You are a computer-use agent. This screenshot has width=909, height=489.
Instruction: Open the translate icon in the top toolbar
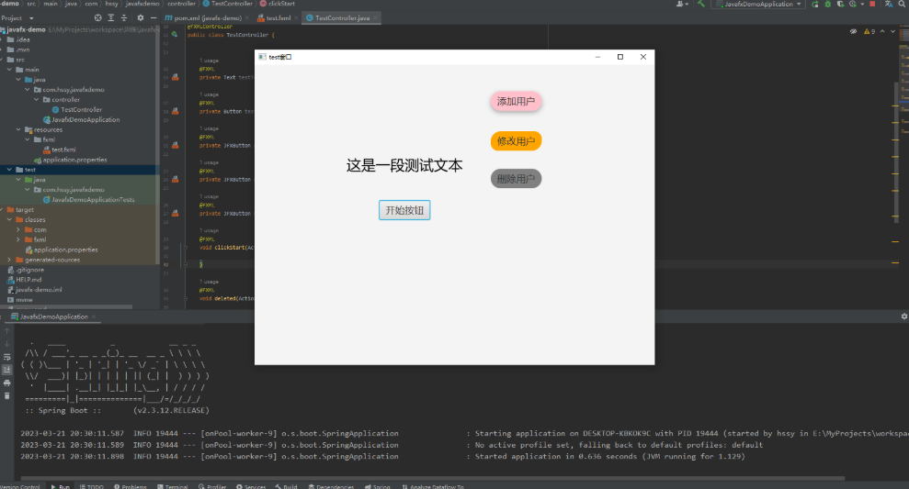pos(889,4)
